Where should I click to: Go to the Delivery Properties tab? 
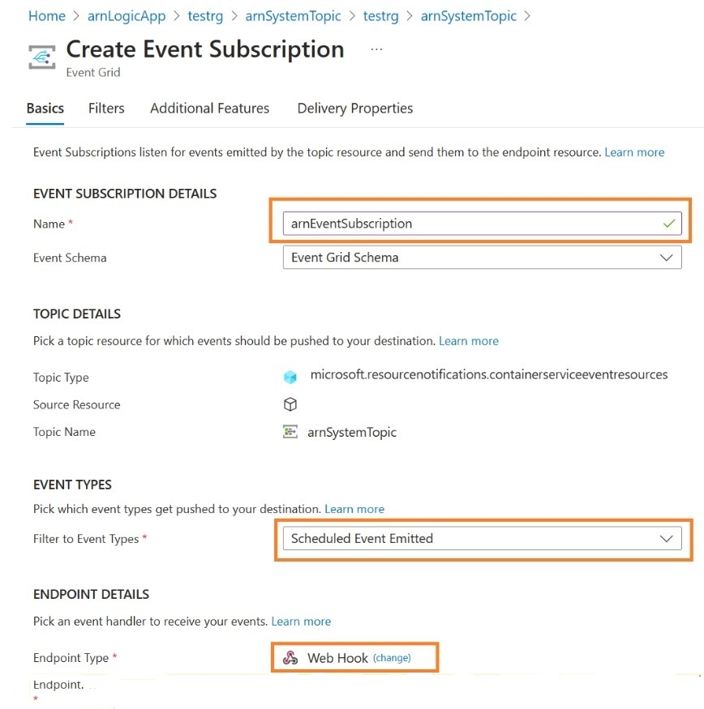click(x=355, y=109)
